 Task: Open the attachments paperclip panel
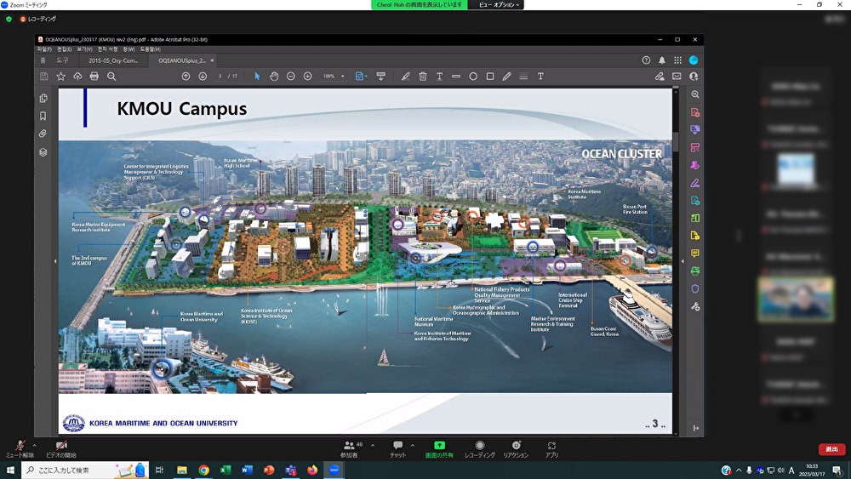(x=43, y=134)
